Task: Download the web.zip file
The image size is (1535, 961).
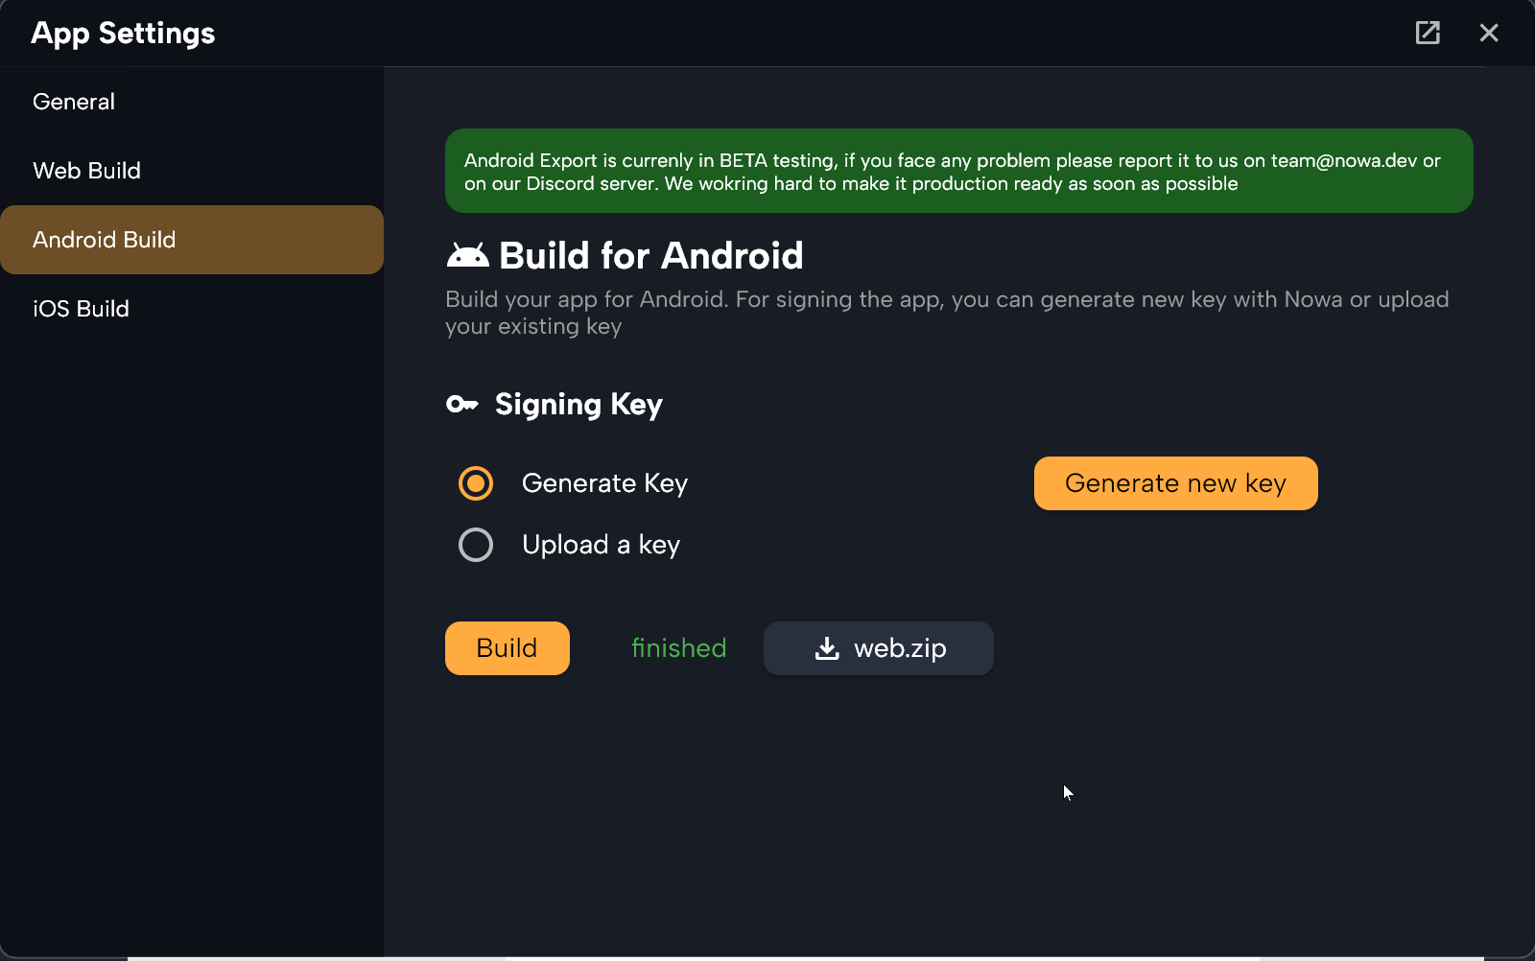Action: pos(879,648)
